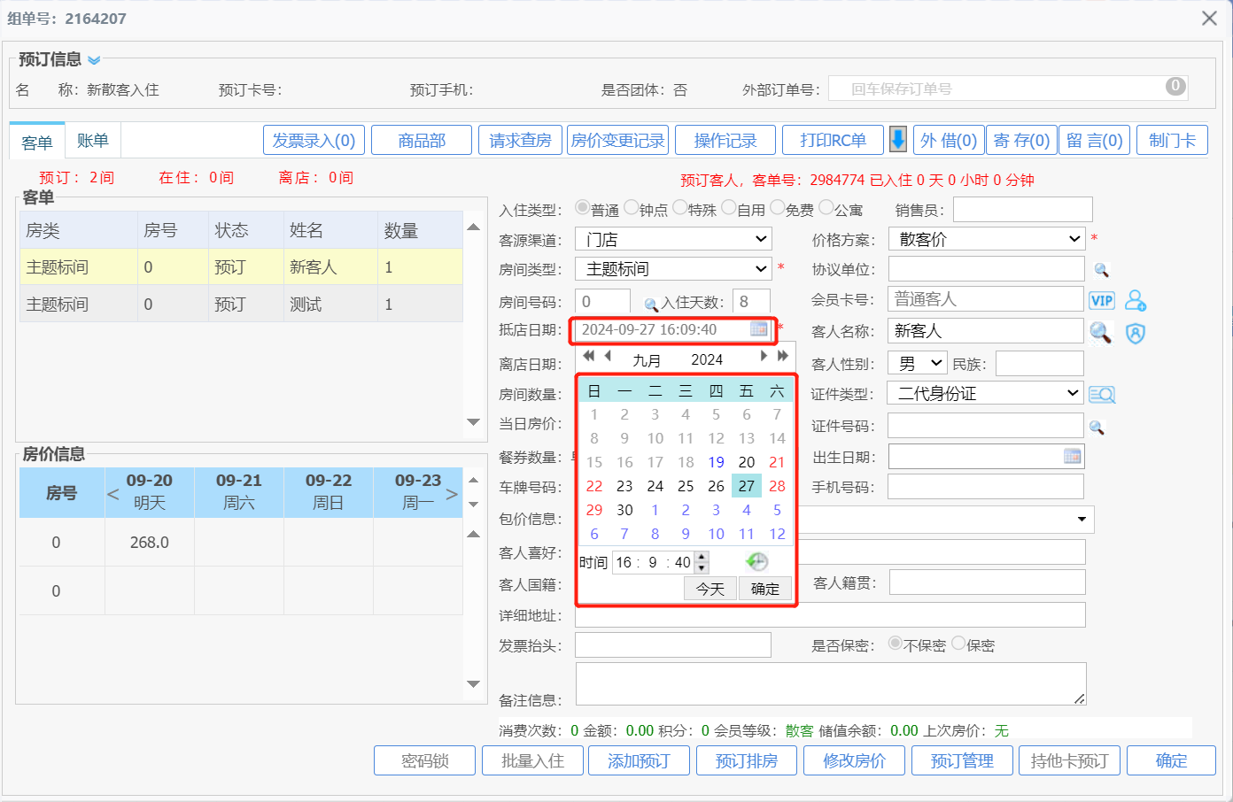This screenshot has height=802, width=1233.
Task: Open 包价信息 dropdown arrow
Action: [1082, 519]
